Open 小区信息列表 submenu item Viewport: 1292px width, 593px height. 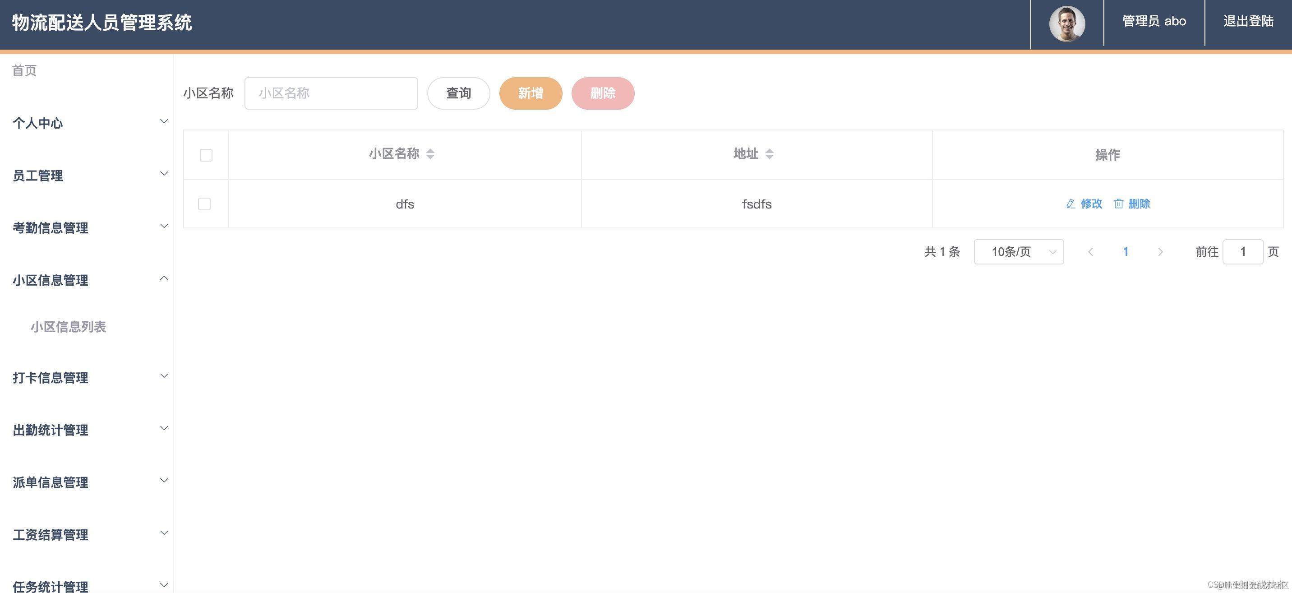click(x=68, y=327)
